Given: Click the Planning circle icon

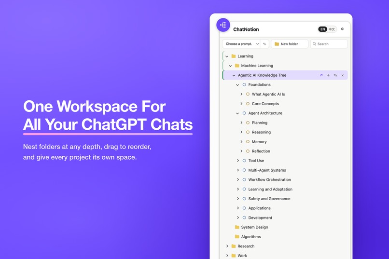Looking at the screenshot, I should [x=248, y=123].
